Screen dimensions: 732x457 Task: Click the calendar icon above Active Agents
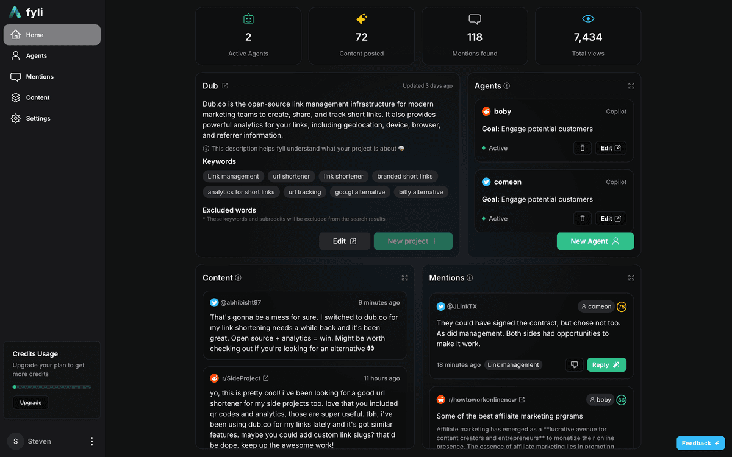pyautogui.click(x=248, y=18)
